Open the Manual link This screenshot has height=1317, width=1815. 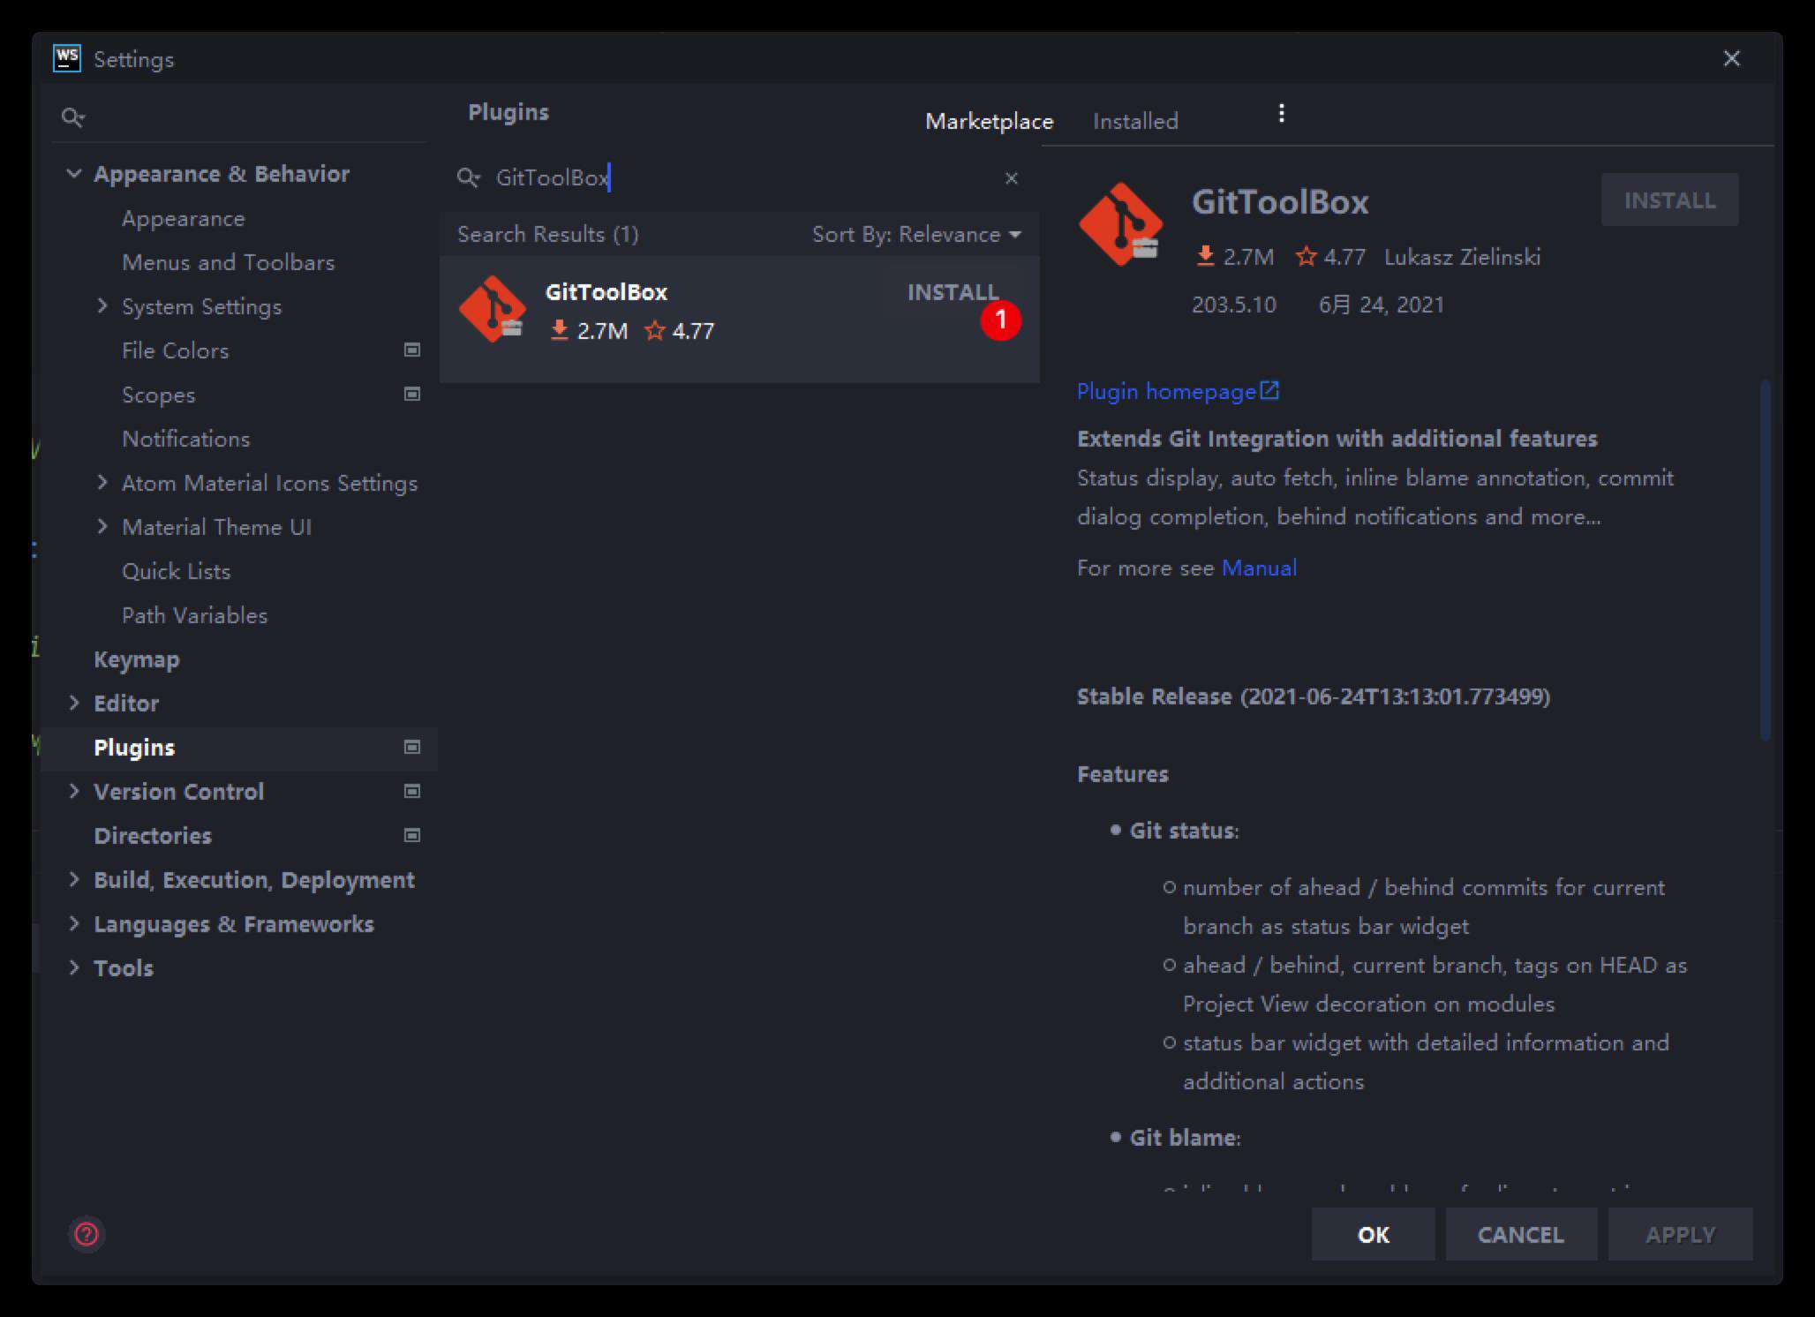click(1259, 568)
